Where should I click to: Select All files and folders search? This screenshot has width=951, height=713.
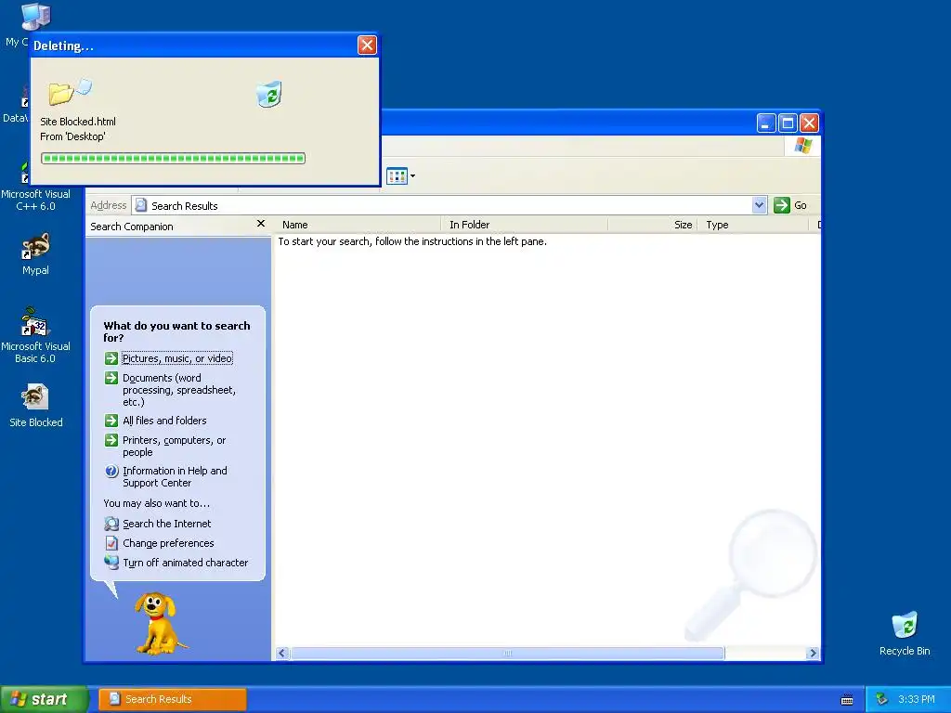click(164, 421)
